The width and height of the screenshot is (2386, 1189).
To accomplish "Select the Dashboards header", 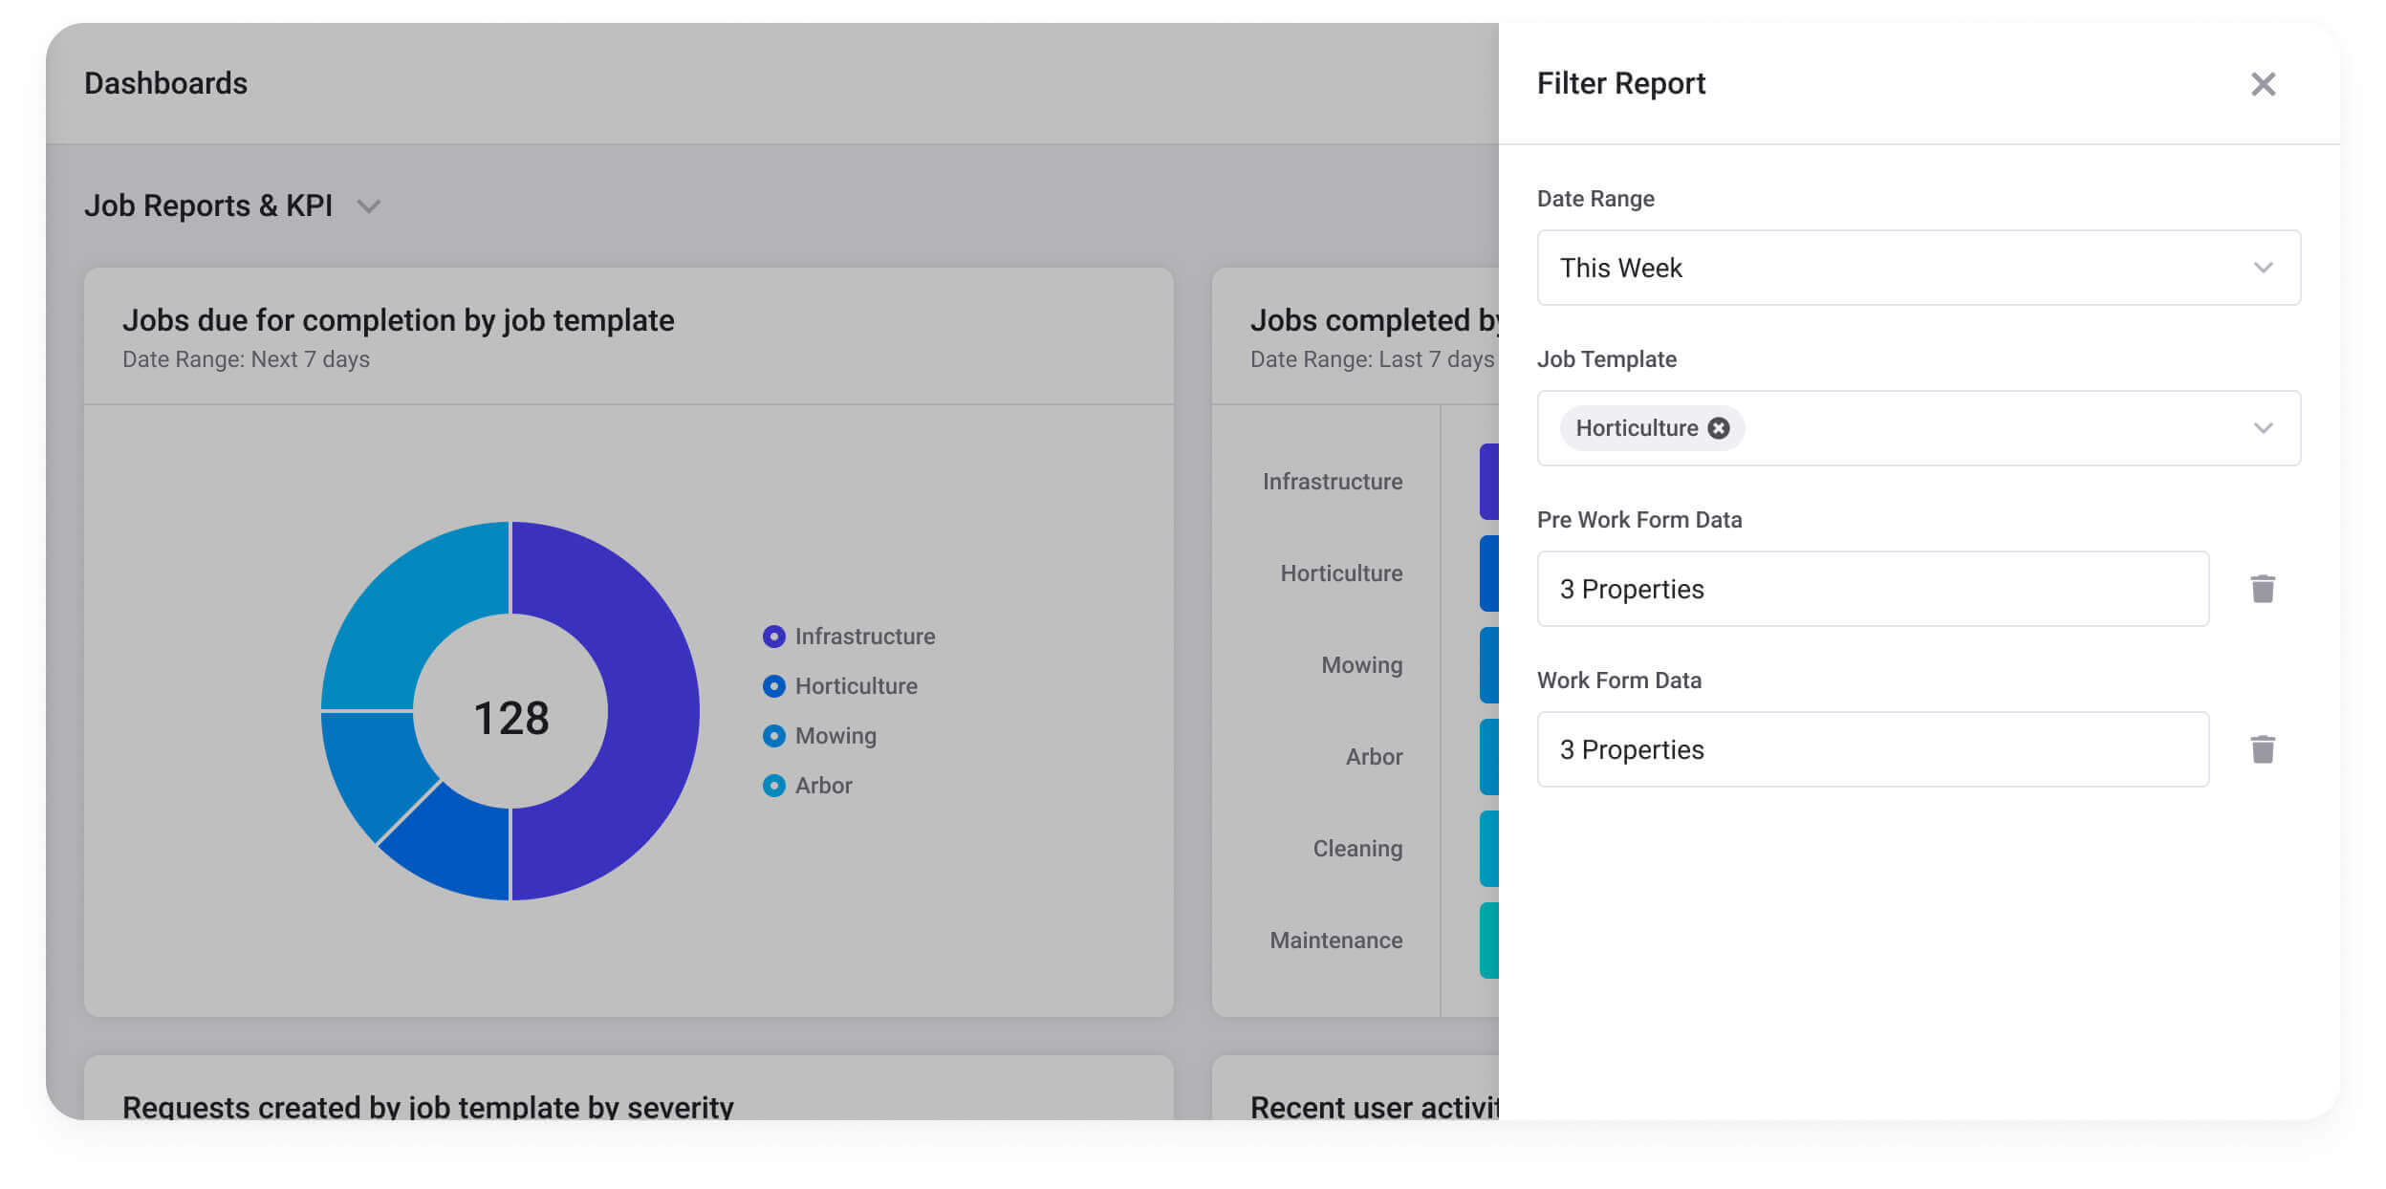I will (x=166, y=83).
